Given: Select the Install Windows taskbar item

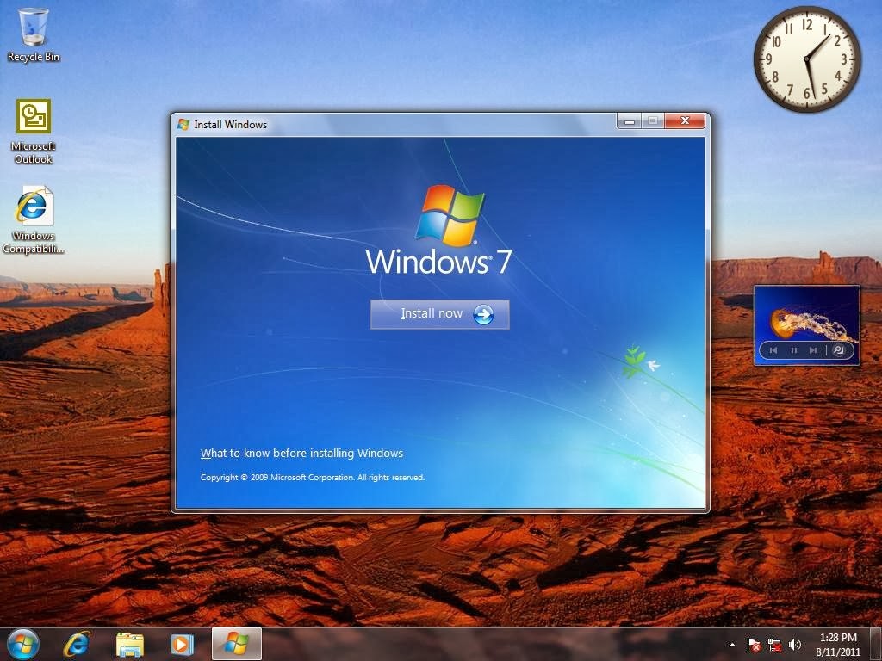Looking at the screenshot, I should point(236,644).
